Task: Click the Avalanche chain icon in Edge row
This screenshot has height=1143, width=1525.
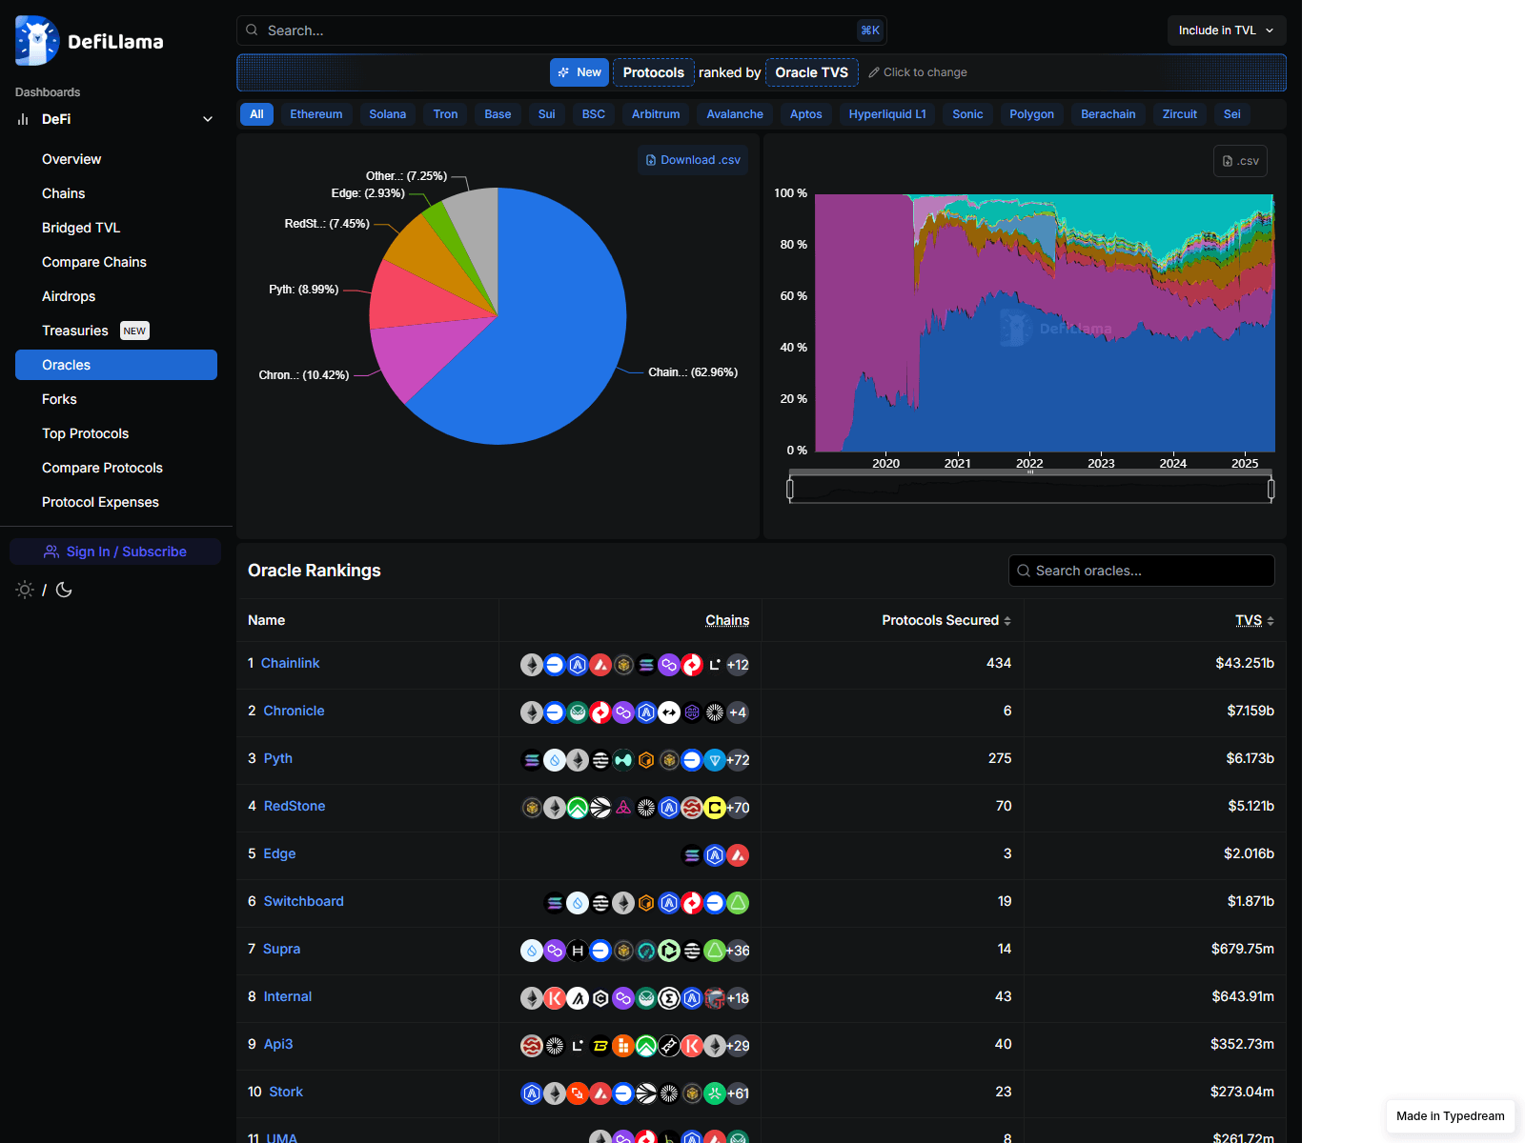Action: (738, 855)
